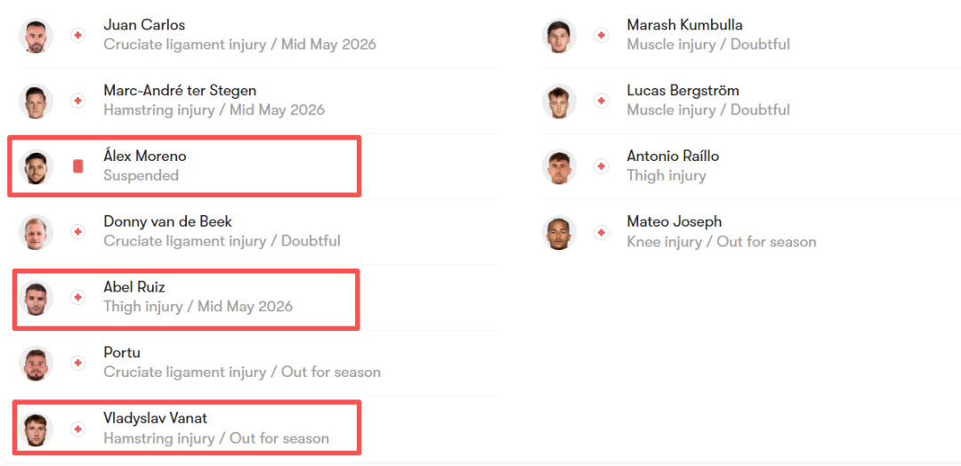Open Álex Moreno's avatar

click(x=36, y=166)
